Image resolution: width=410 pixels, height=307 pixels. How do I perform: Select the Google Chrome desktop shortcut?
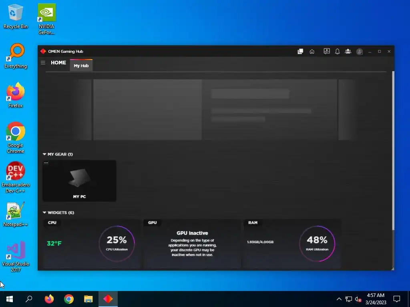[x=16, y=138]
